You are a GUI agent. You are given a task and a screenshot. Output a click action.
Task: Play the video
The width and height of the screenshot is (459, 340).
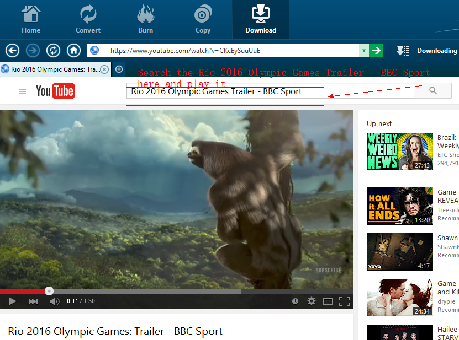(x=12, y=301)
